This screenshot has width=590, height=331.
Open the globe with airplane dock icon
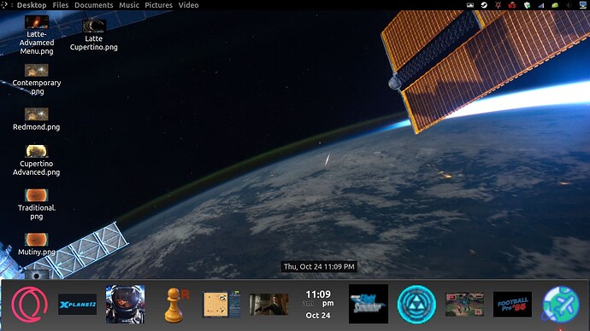pyautogui.click(x=560, y=305)
